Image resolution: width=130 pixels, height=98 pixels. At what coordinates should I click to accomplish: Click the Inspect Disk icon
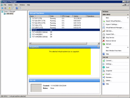[104, 34]
